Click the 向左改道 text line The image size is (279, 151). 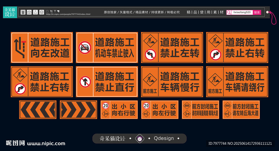[50, 53]
